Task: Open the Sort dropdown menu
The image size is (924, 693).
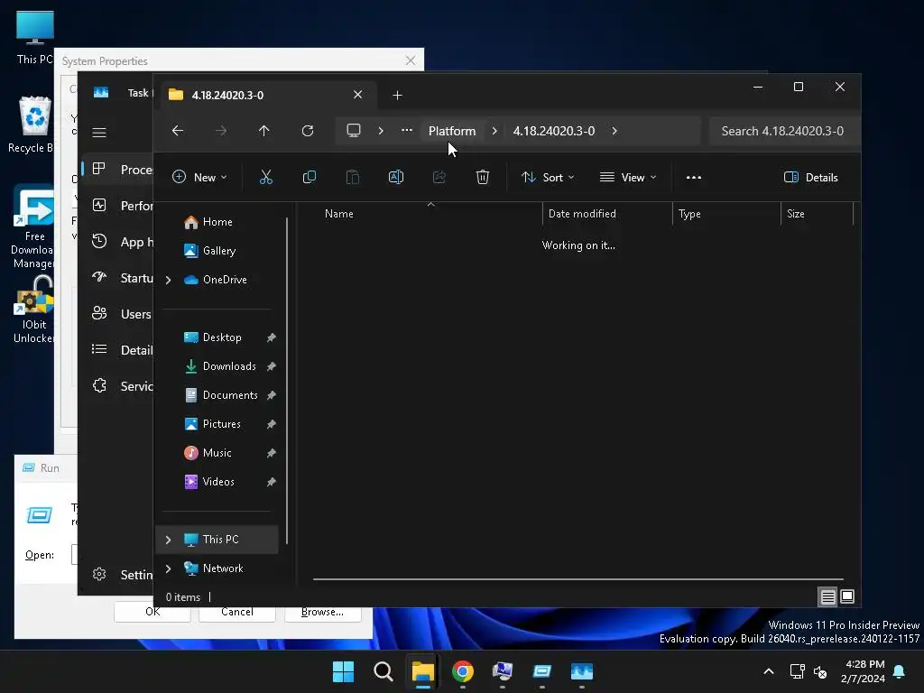Action: (x=548, y=178)
